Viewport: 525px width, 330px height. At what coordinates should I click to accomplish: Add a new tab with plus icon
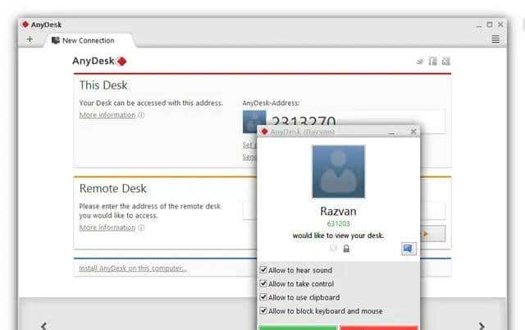tap(30, 39)
